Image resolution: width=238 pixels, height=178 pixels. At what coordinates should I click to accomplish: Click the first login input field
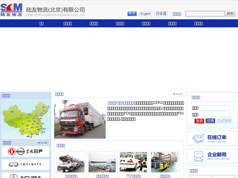point(214,108)
